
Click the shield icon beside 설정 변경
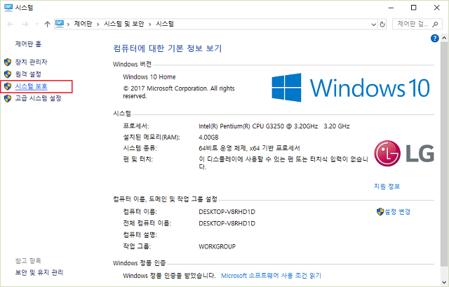[x=380, y=212]
